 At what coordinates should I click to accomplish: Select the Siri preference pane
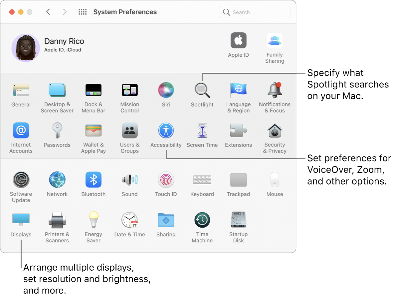click(x=166, y=90)
